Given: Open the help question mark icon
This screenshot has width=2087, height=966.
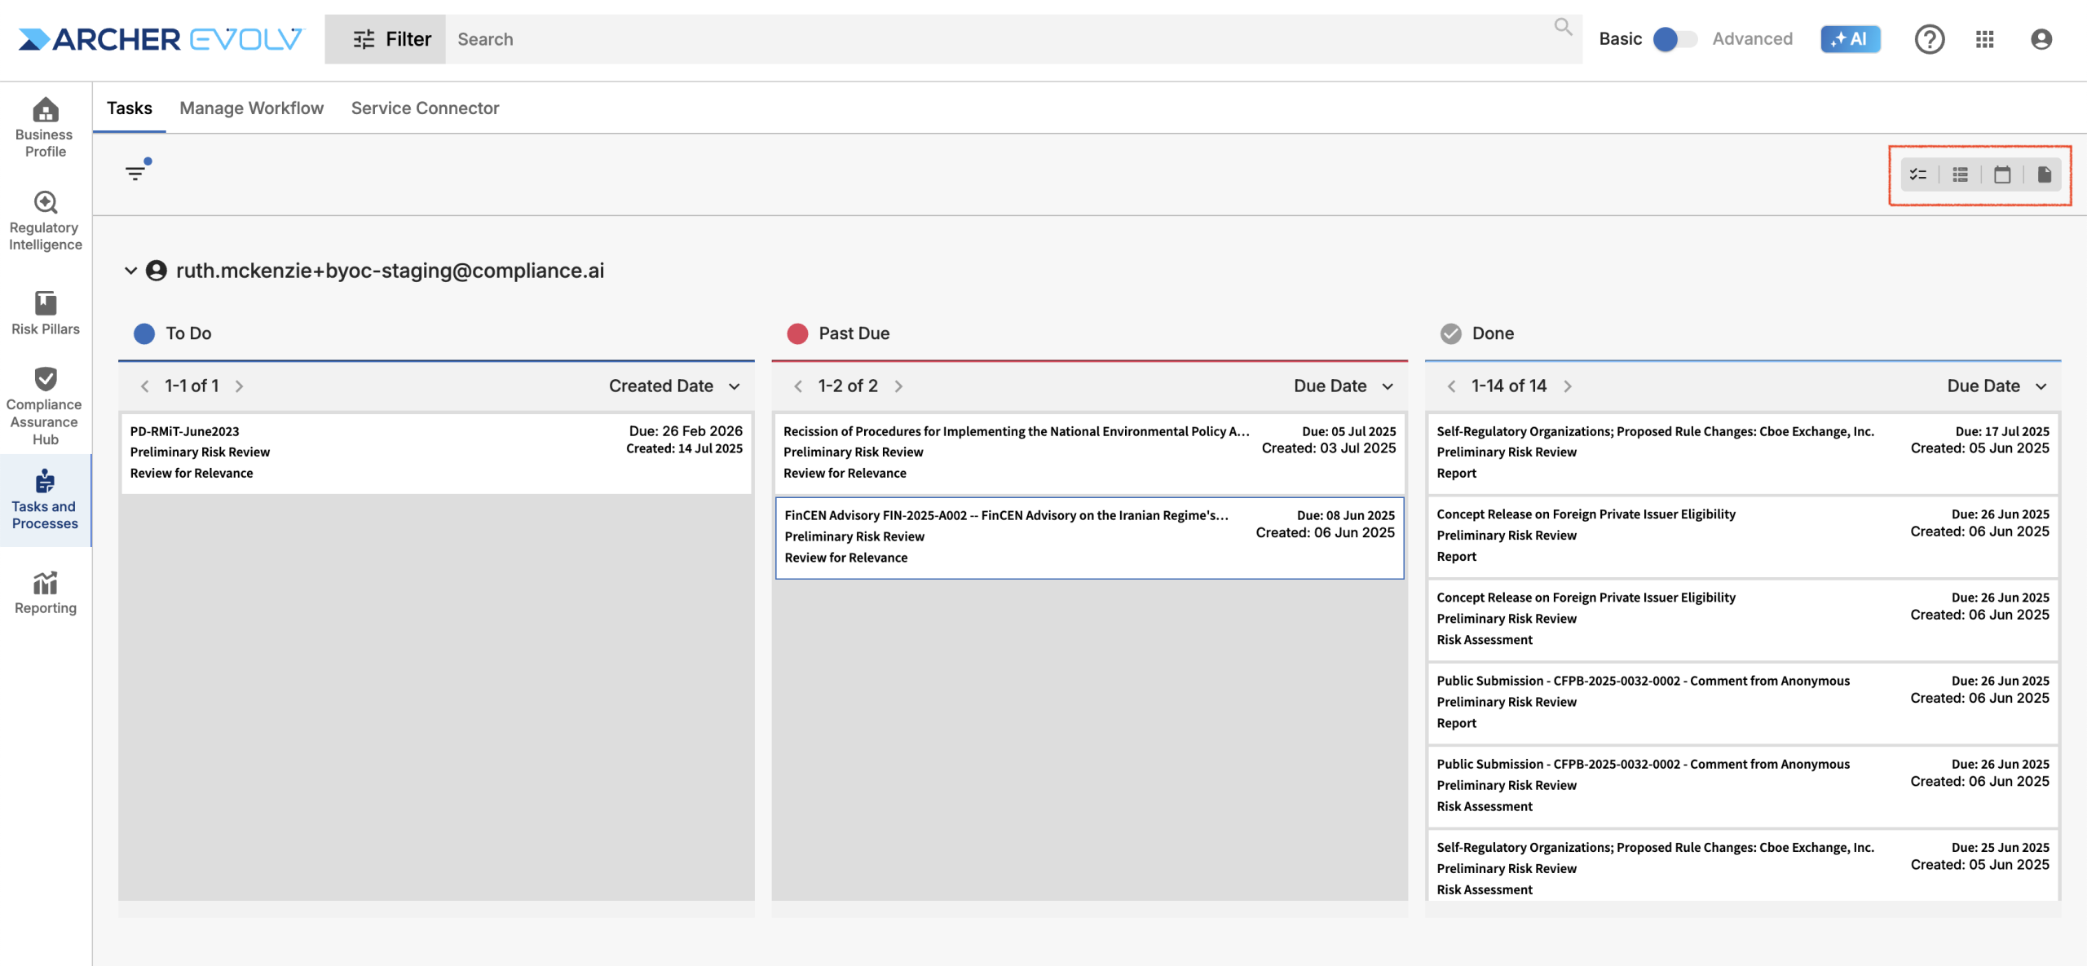Looking at the screenshot, I should (1929, 39).
